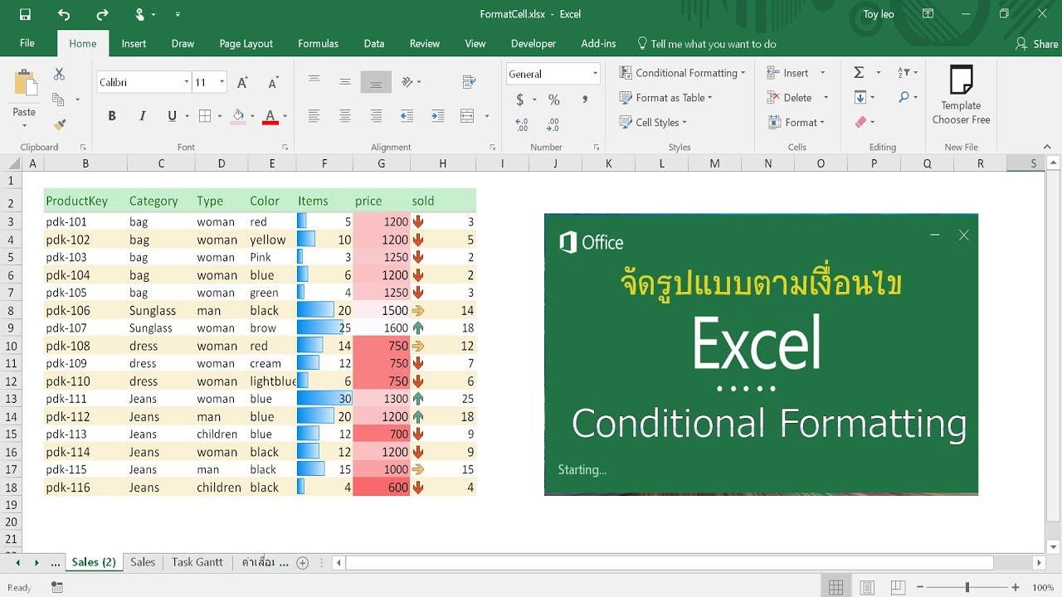Click the Orientation text rotation icon
The height and width of the screenshot is (597, 1062).
(x=407, y=81)
